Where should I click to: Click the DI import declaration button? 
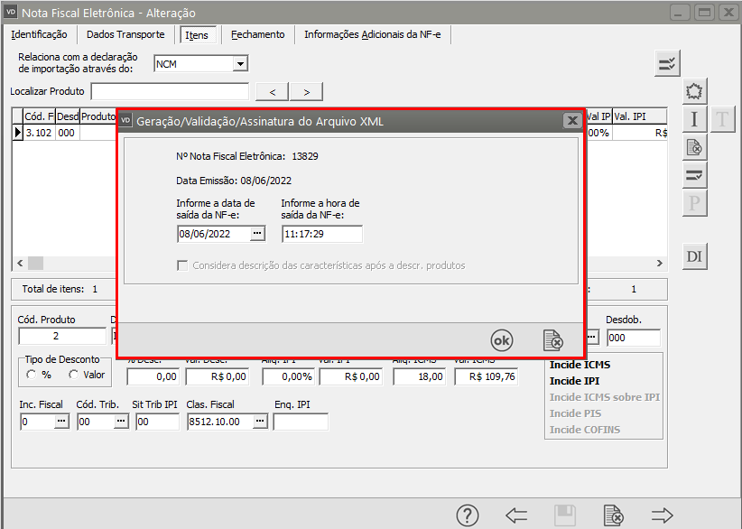pos(694,256)
